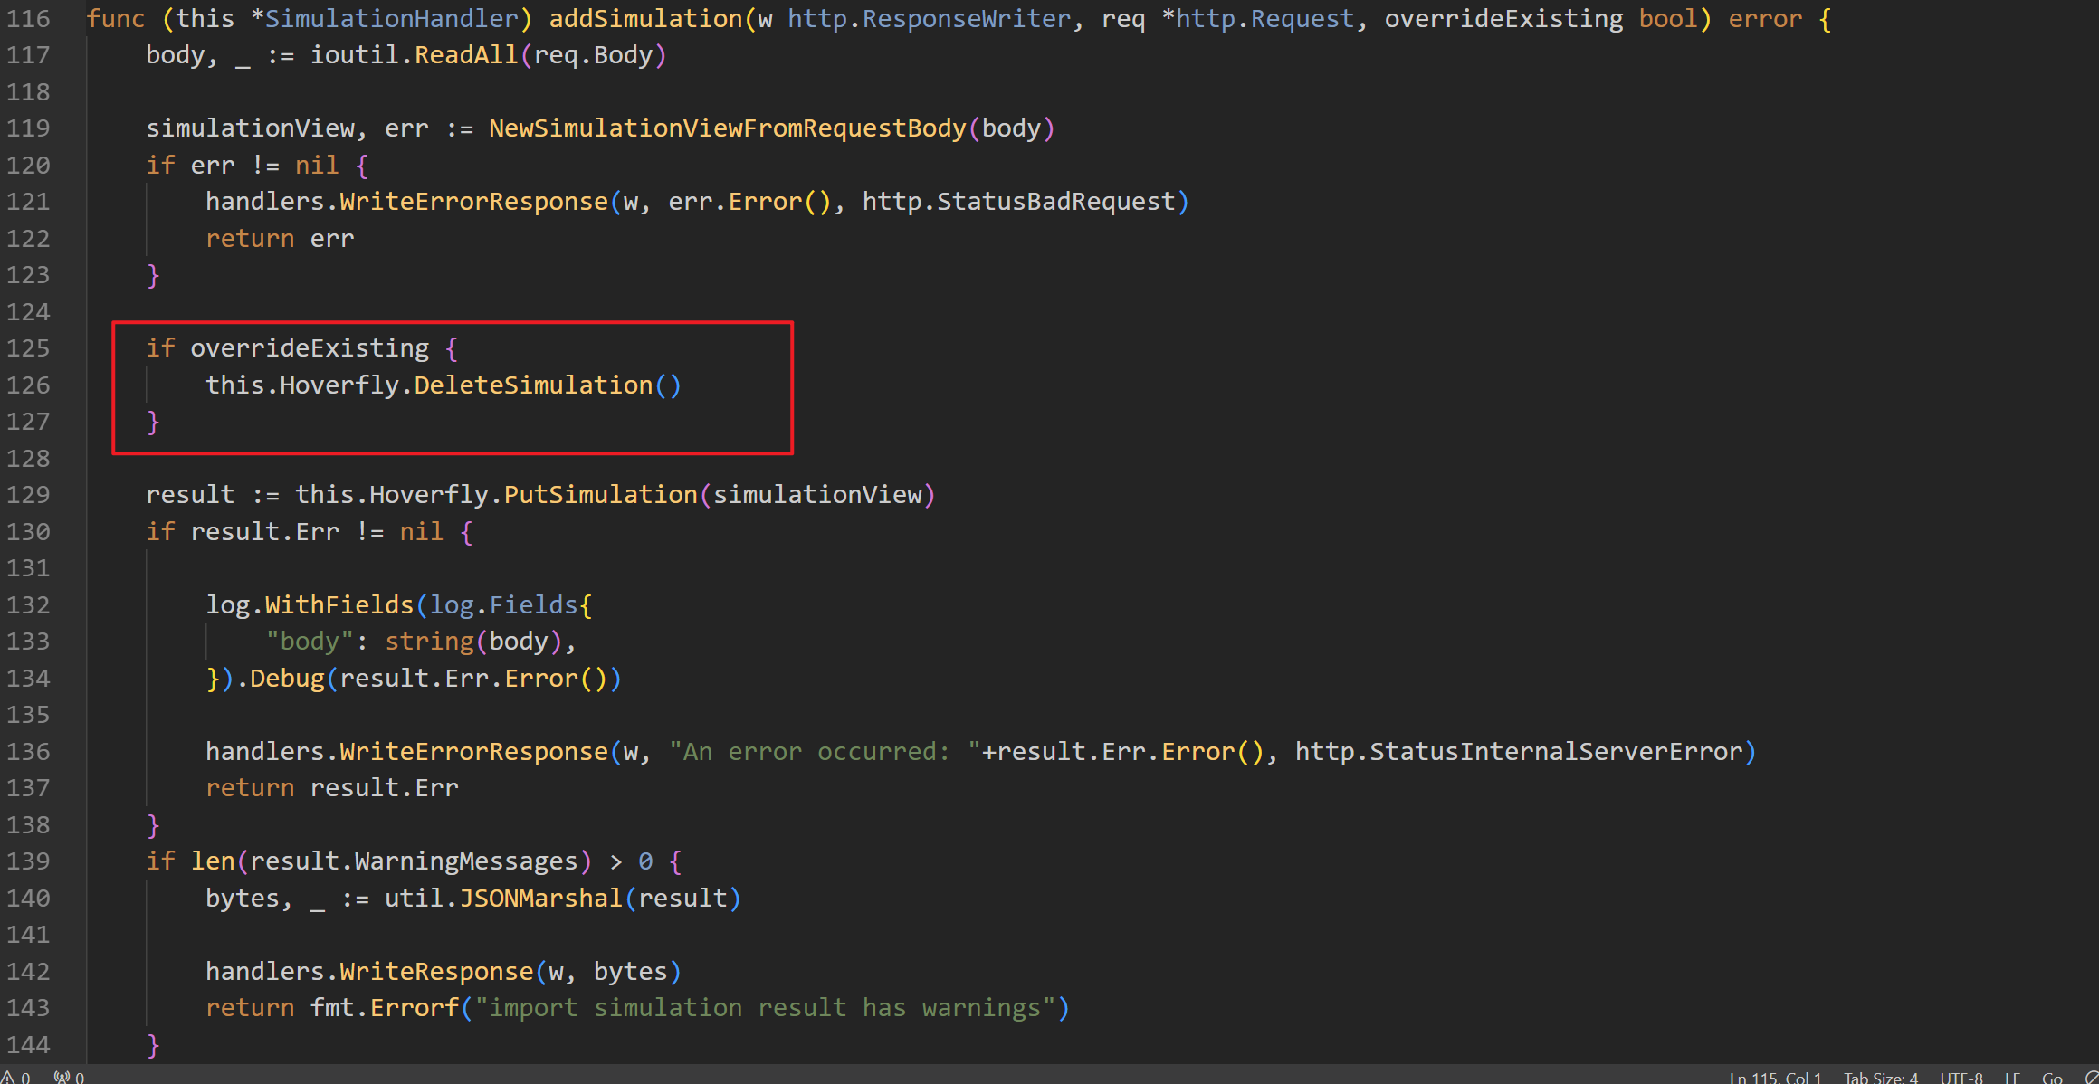
Task: Click the "import simulation result has warnings" string
Action: [765, 1008]
